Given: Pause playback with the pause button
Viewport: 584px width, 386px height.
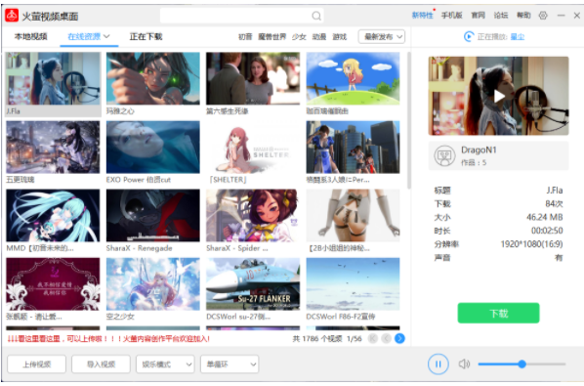Looking at the screenshot, I should [438, 364].
